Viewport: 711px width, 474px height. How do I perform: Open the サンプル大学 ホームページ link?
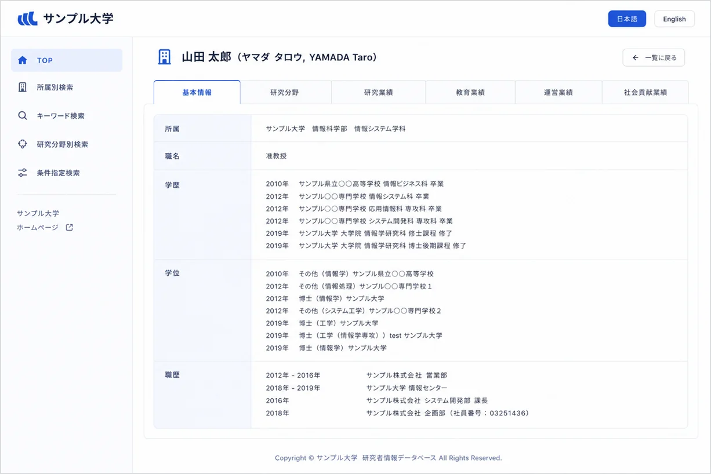(45, 220)
